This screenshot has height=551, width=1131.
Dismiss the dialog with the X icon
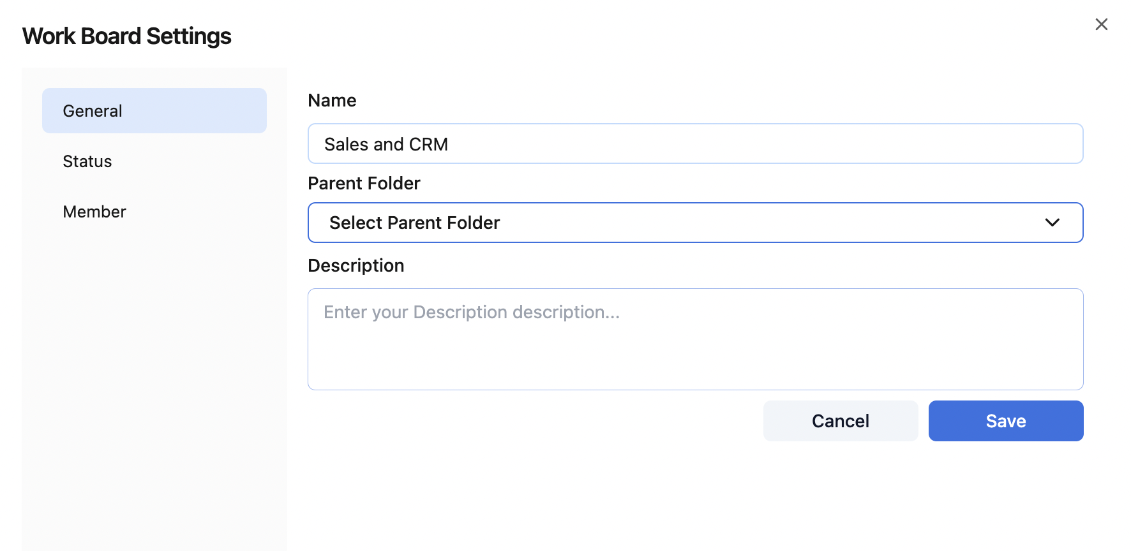(1102, 24)
